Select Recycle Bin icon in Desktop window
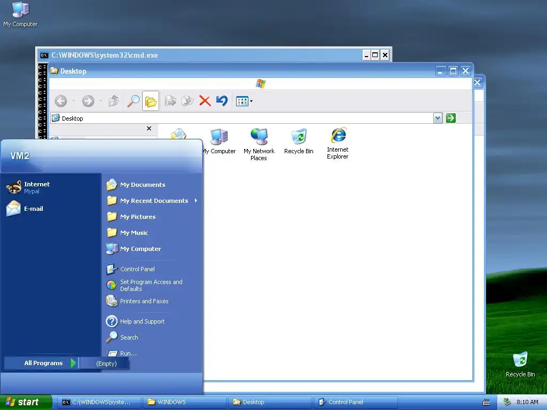547x410 pixels. tap(299, 141)
